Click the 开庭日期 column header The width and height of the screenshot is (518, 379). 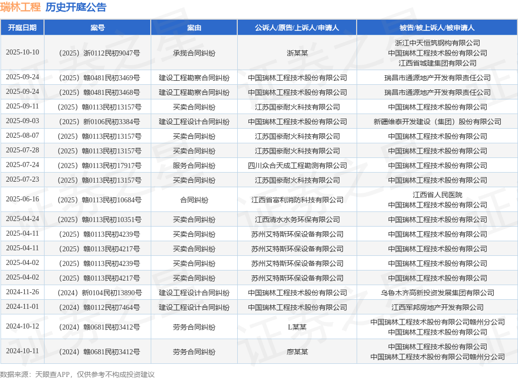pos(22,28)
